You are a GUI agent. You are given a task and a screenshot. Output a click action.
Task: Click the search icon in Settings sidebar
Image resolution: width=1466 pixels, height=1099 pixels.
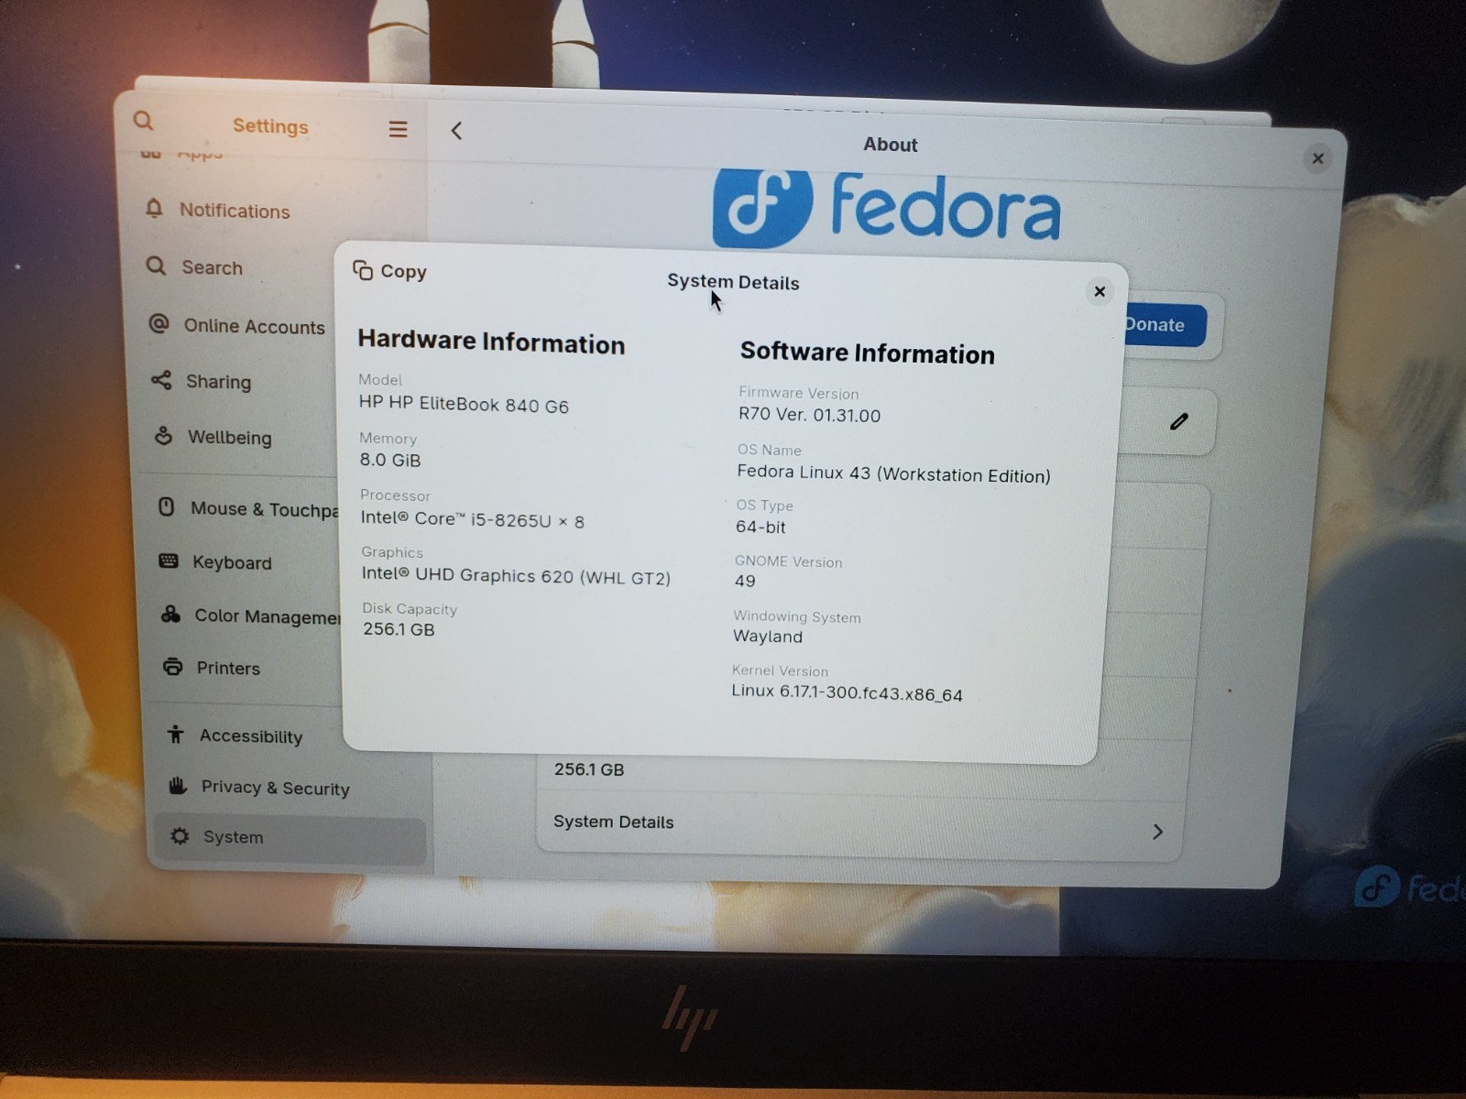pos(143,121)
